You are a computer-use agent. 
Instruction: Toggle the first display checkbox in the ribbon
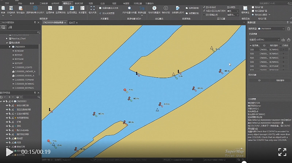[x=204, y=7]
